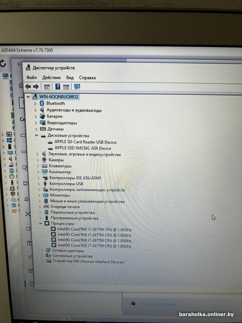The image size is (242, 323).
Task: Expand the Батареи category
Action: pyautogui.click(x=36, y=116)
